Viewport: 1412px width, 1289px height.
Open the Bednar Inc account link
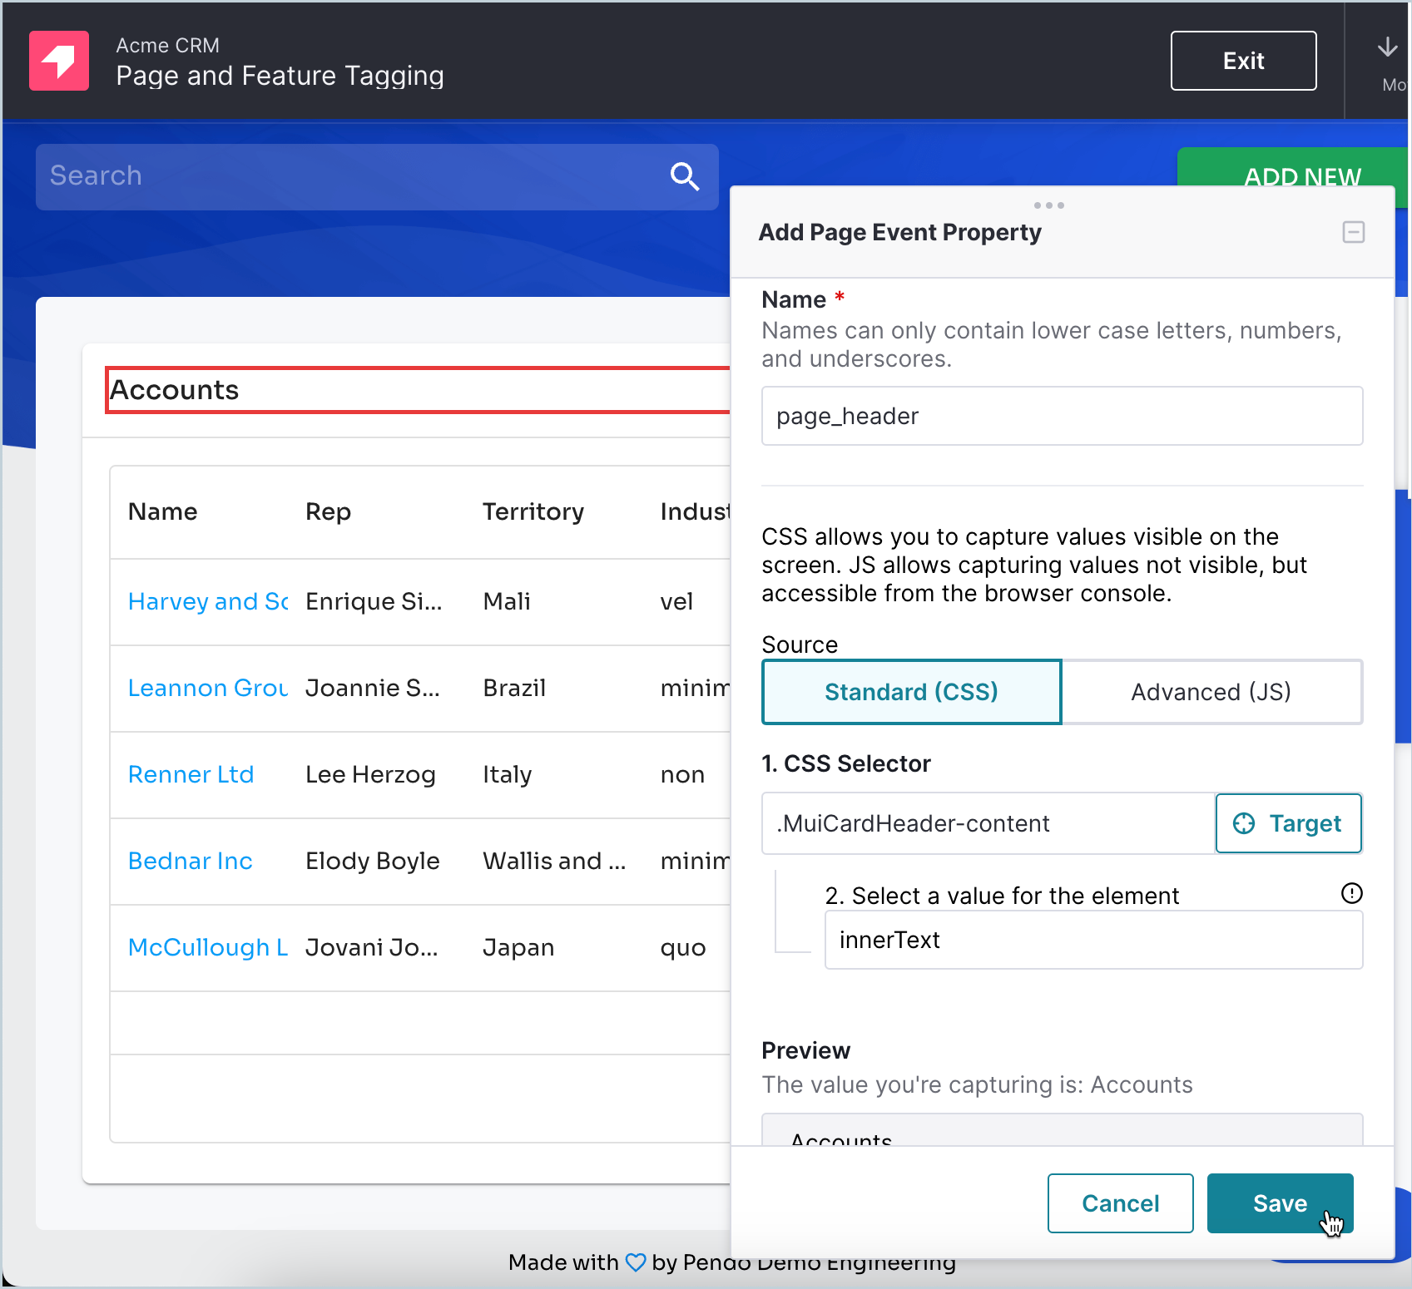click(190, 861)
